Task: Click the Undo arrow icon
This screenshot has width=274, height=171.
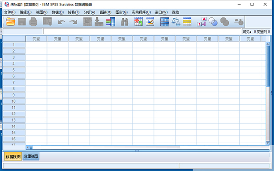Action: click(62, 22)
